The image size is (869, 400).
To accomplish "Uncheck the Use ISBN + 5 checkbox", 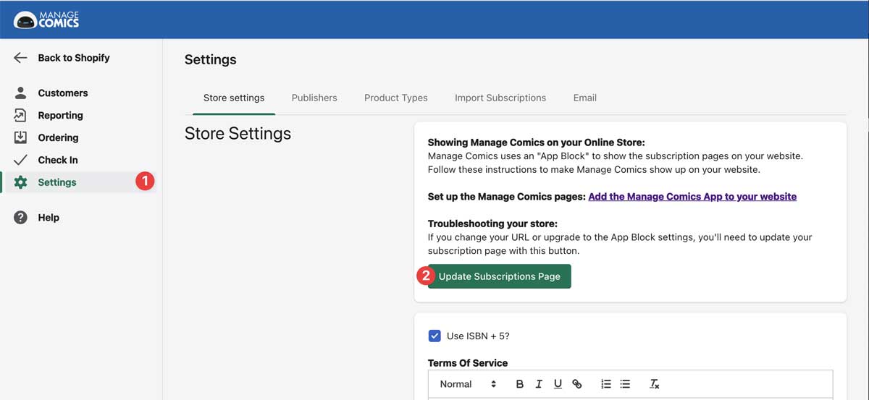I will pyautogui.click(x=434, y=336).
